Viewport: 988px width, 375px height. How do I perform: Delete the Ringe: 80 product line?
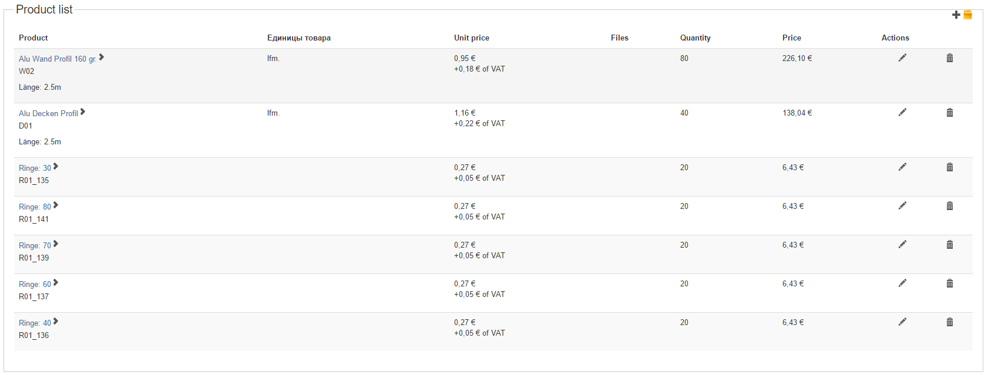tap(949, 205)
